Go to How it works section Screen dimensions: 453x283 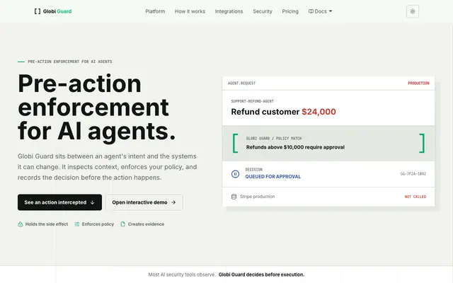coord(190,11)
